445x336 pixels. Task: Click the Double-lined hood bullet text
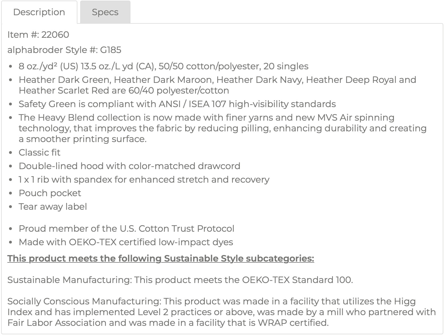pyautogui.click(x=129, y=166)
